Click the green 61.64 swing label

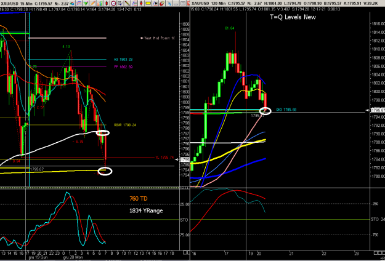coord(230,28)
